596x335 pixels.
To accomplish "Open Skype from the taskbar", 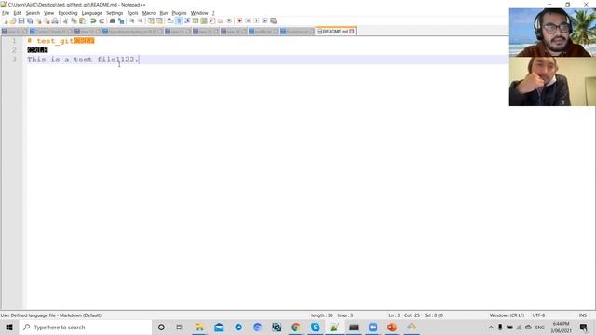I will pyautogui.click(x=315, y=327).
